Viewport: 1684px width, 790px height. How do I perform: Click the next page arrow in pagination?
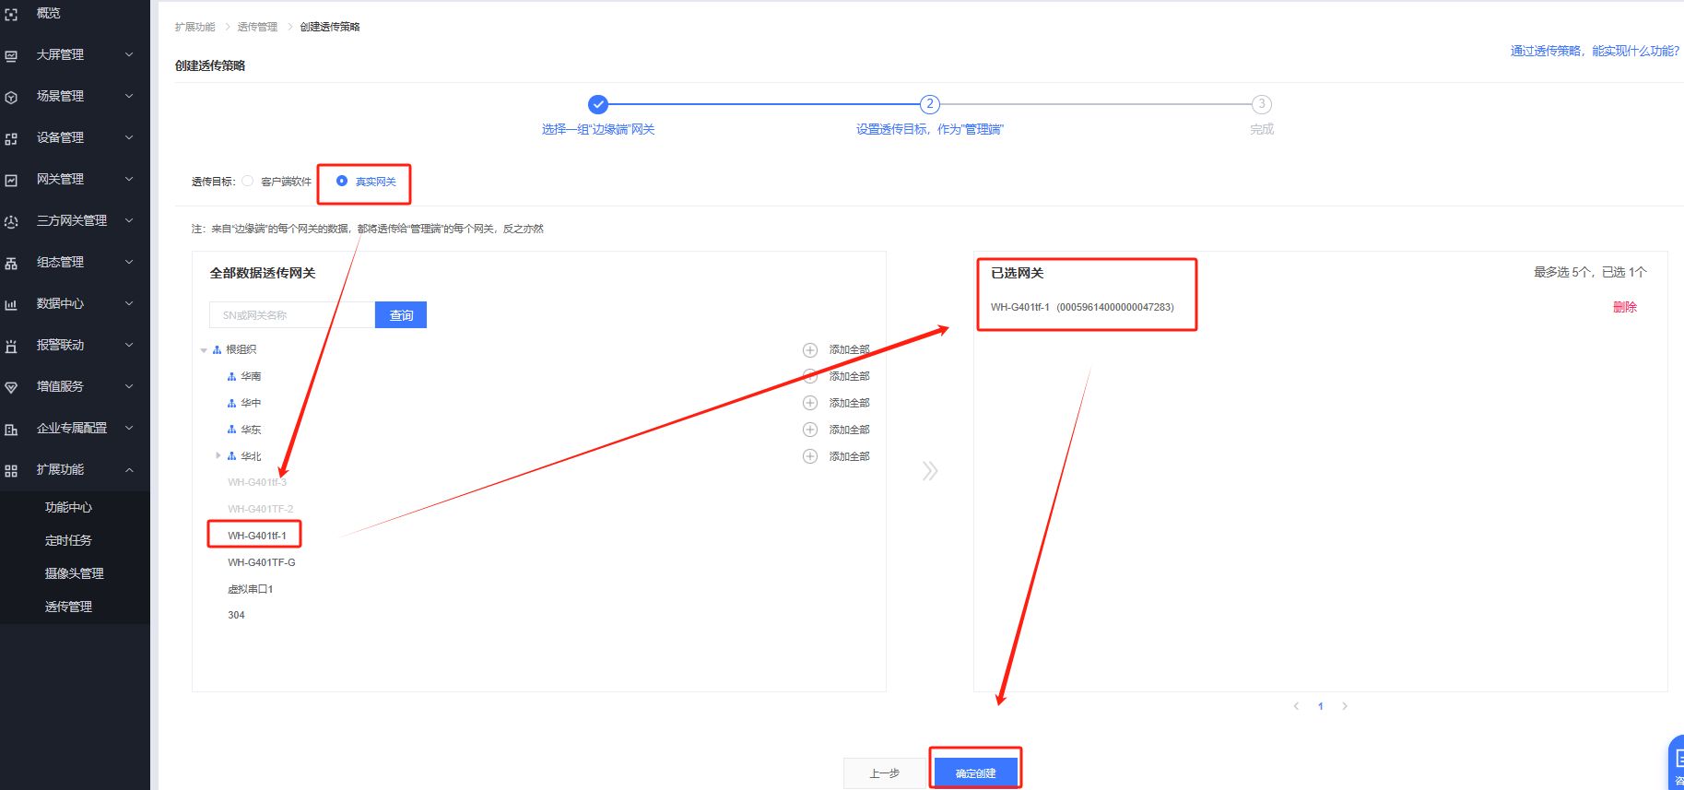(x=1345, y=707)
